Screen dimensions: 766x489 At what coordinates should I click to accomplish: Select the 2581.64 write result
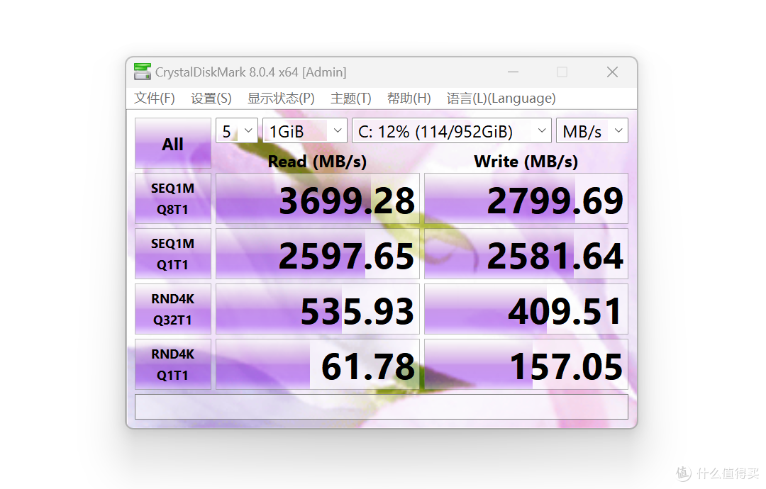[x=526, y=254]
